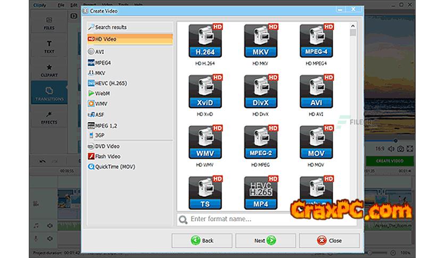Select WebM in the format list
This screenshot has height=258, width=445.
(x=102, y=93)
